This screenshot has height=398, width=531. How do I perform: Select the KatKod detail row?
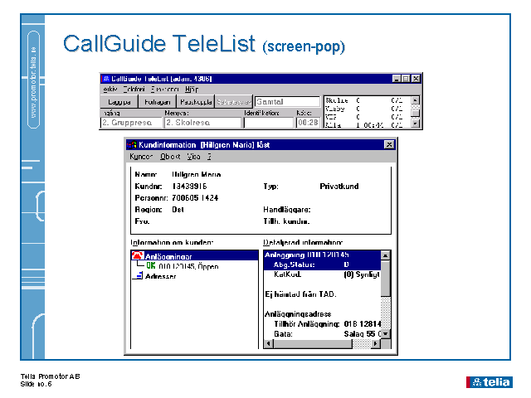(322, 274)
